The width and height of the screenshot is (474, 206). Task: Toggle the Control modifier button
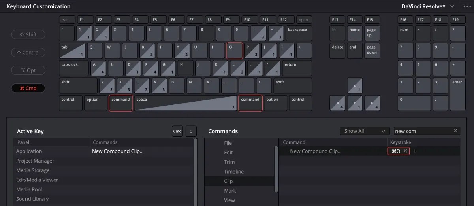pyautogui.click(x=28, y=52)
